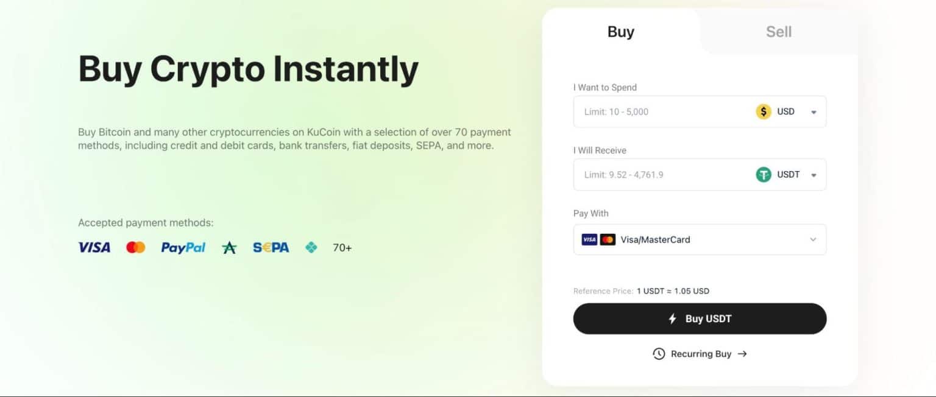Click the Mastercard circles logo
Screen dimensions: 936x397
click(x=135, y=247)
